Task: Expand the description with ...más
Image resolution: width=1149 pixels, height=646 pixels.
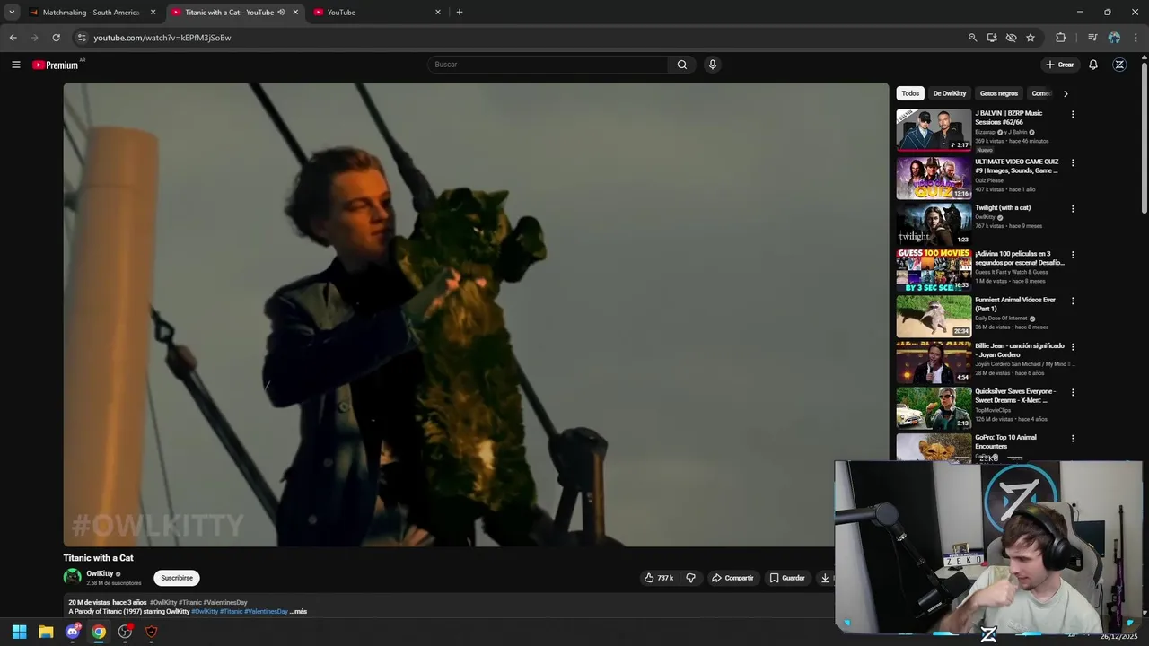Action: (299, 612)
